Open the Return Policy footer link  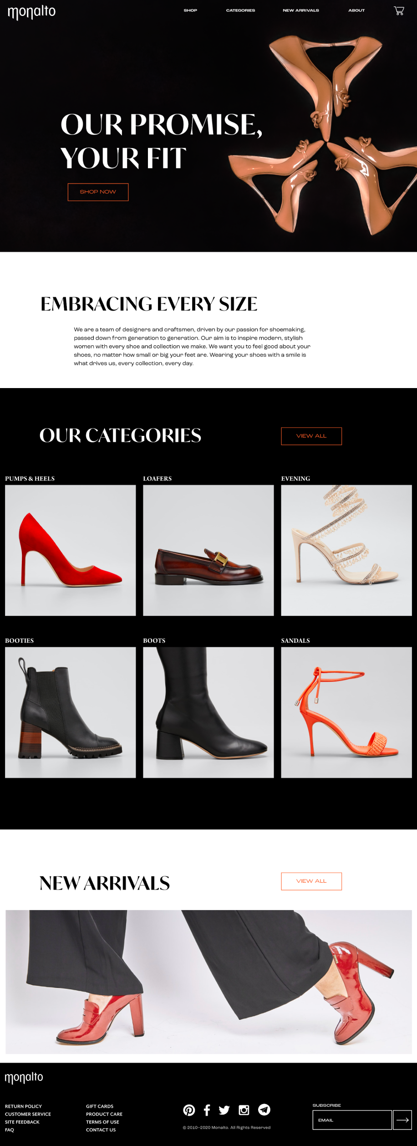23,1106
